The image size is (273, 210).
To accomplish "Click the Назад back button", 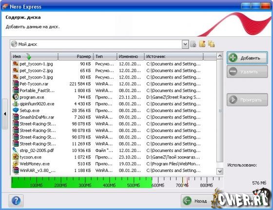I will tap(197, 201).
